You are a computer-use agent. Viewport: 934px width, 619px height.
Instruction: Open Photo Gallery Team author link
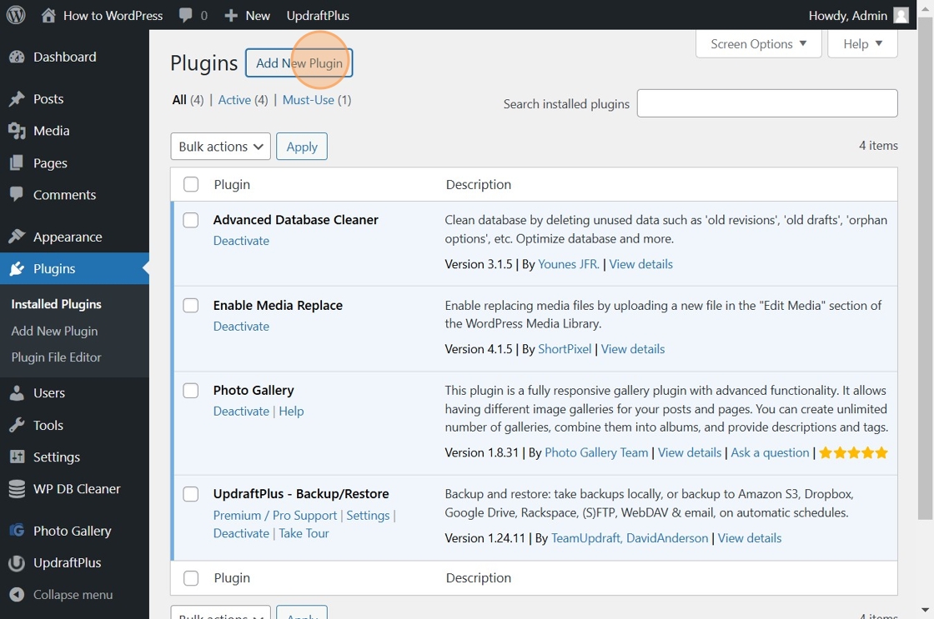point(596,453)
